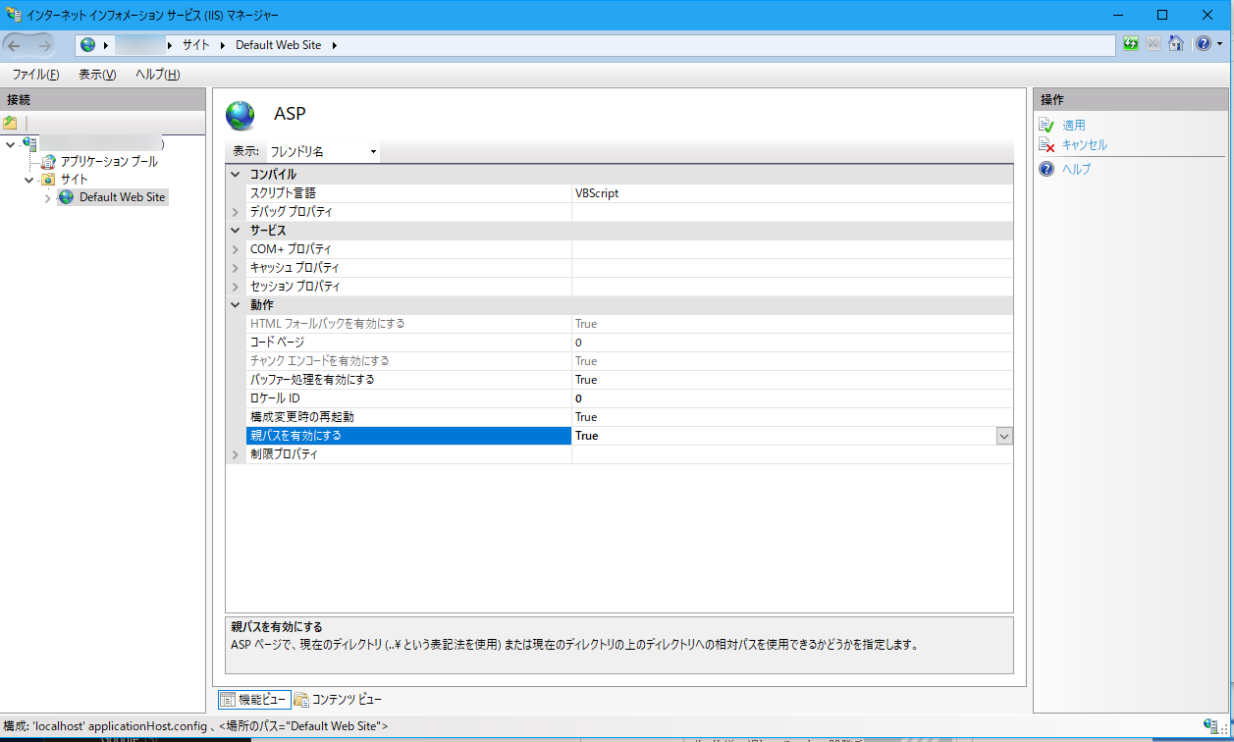Screen dimensions: 1234x742
Task: Click the ヘルプ link in 操作 pane
Action: coord(1078,168)
